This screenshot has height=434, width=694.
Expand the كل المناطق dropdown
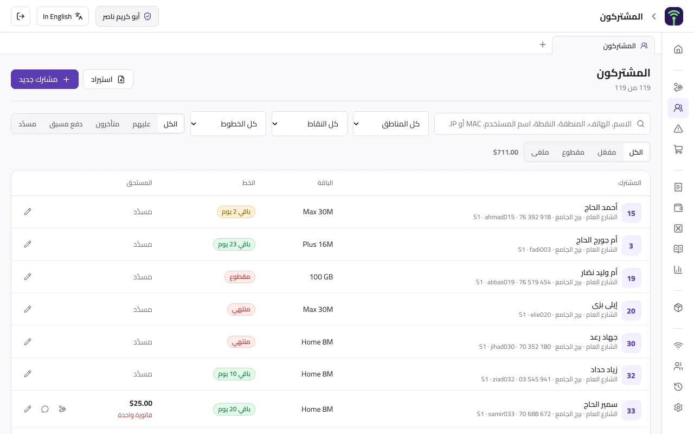click(x=391, y=124)
